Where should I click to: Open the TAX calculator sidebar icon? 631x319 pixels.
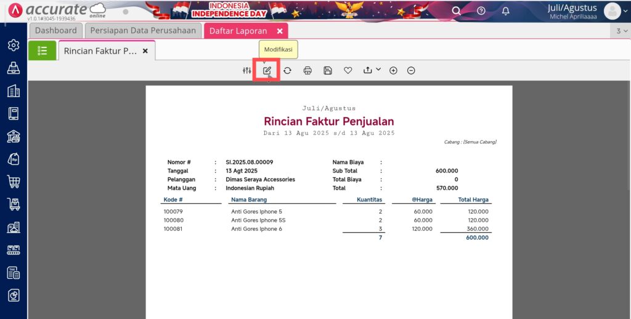[x=14, y=273]
